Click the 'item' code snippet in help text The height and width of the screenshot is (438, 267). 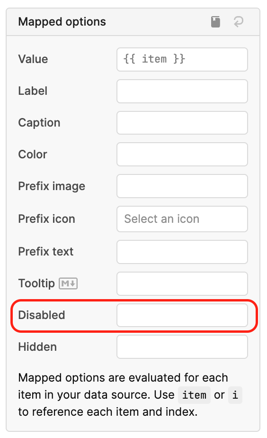point(194,395)
